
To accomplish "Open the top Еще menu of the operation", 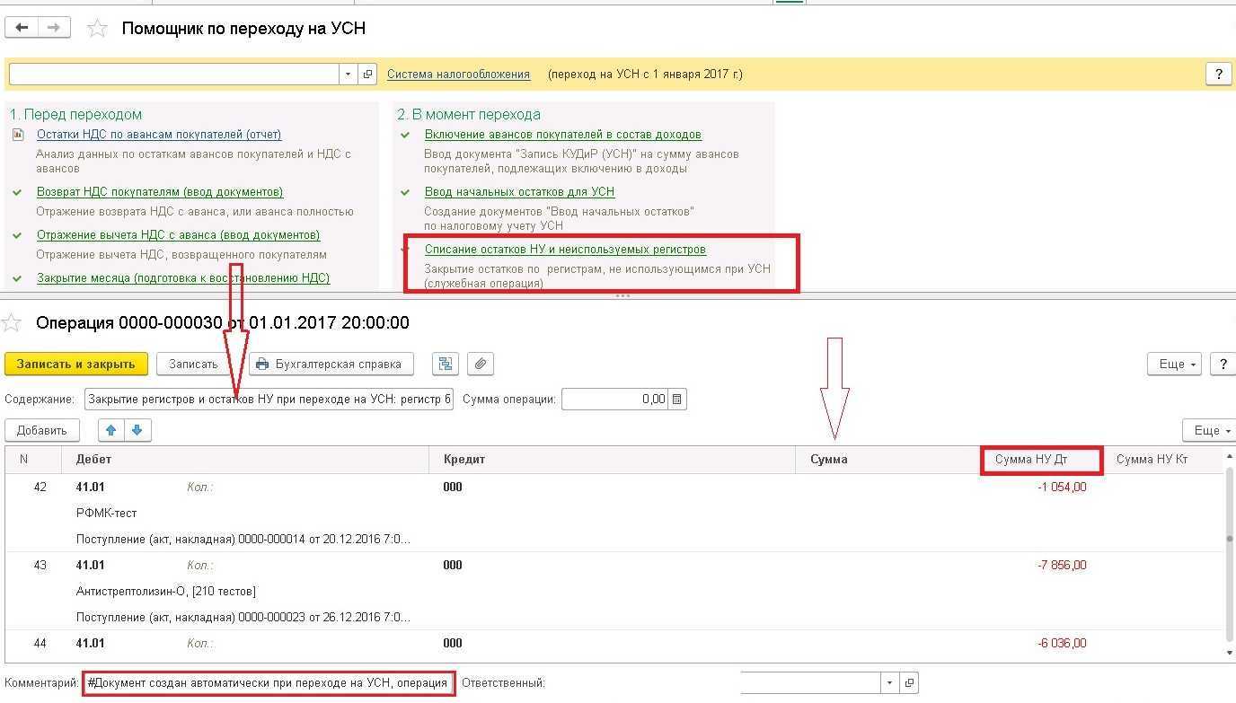I will click(1174, 364).
